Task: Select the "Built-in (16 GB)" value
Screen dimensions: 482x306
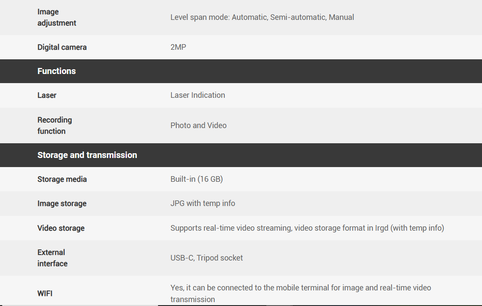Action: [197, 179]
